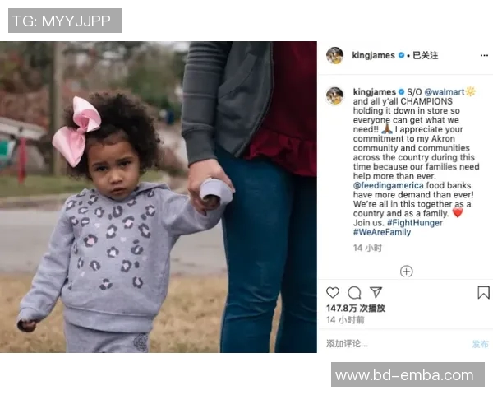Save the post with the bookmark icon
This screenshot has height=395, width=493.
coord(483,293)
